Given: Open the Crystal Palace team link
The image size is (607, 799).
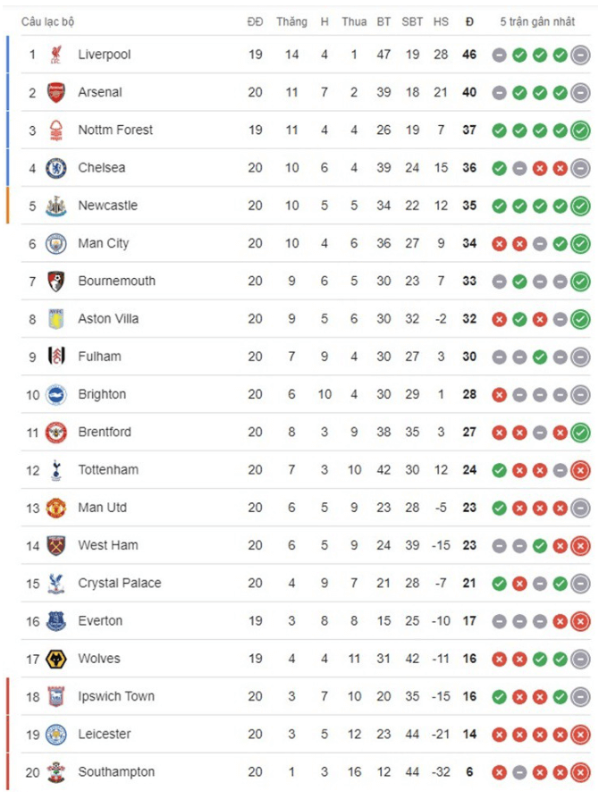Looking at the screenshot, I should click(120, 583).
